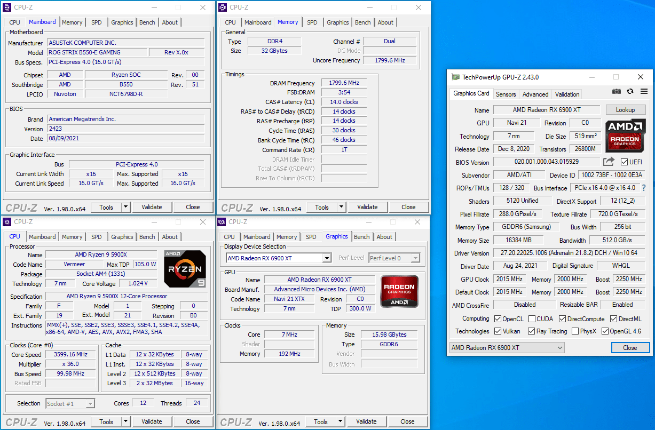
Task: Toggle DirectML checkbox
Action: click(x=614, y=319)
